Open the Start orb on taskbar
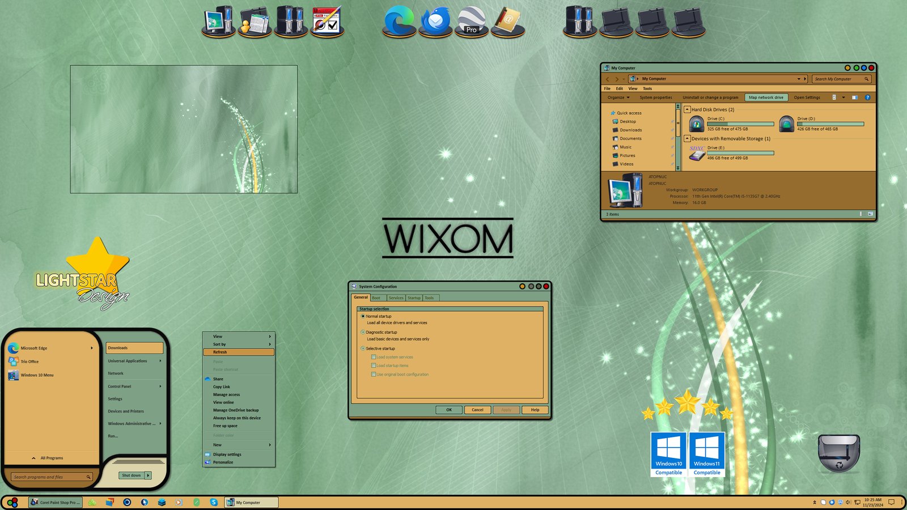 (12, 503)
